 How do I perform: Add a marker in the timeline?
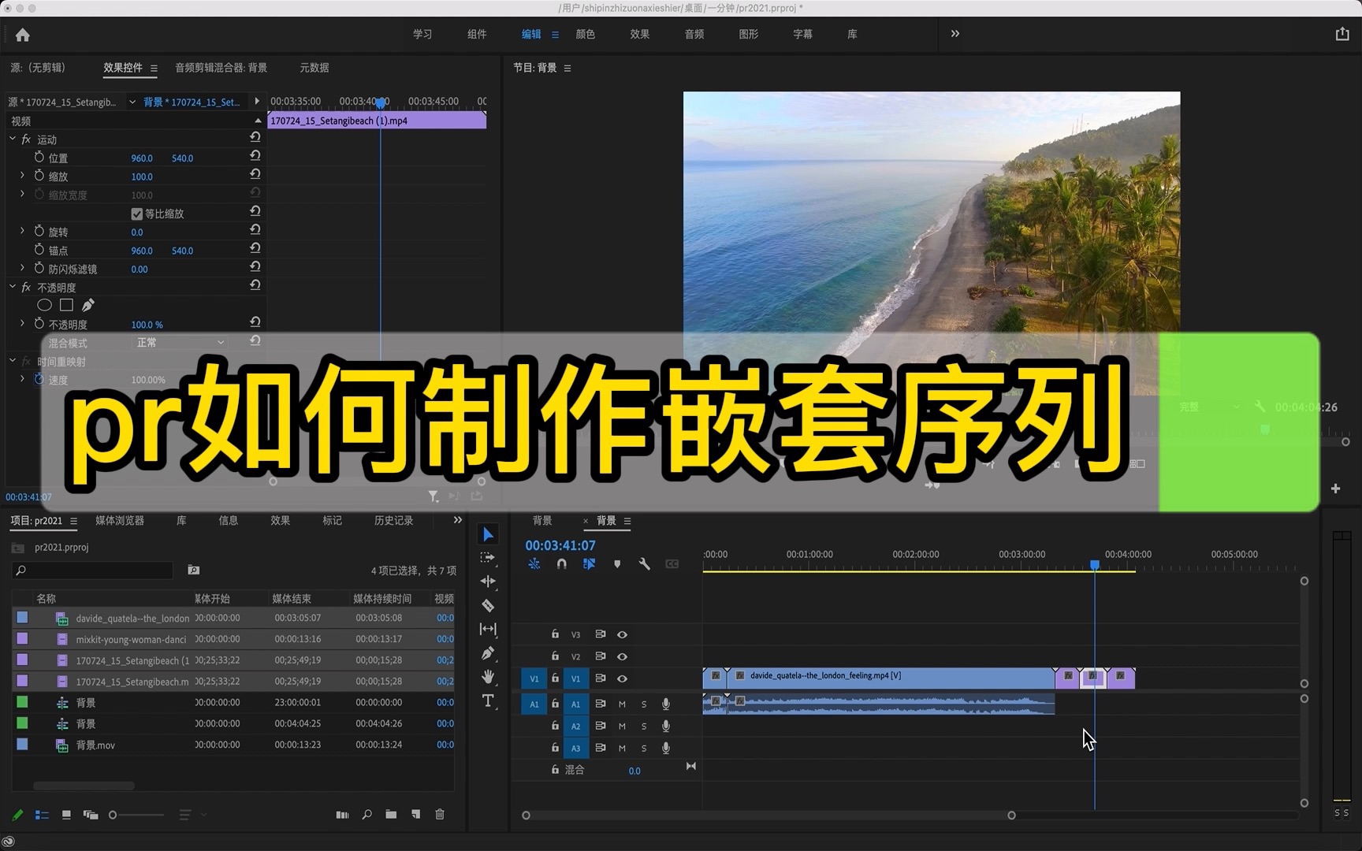pyautogui.click(x=617, y=564)
